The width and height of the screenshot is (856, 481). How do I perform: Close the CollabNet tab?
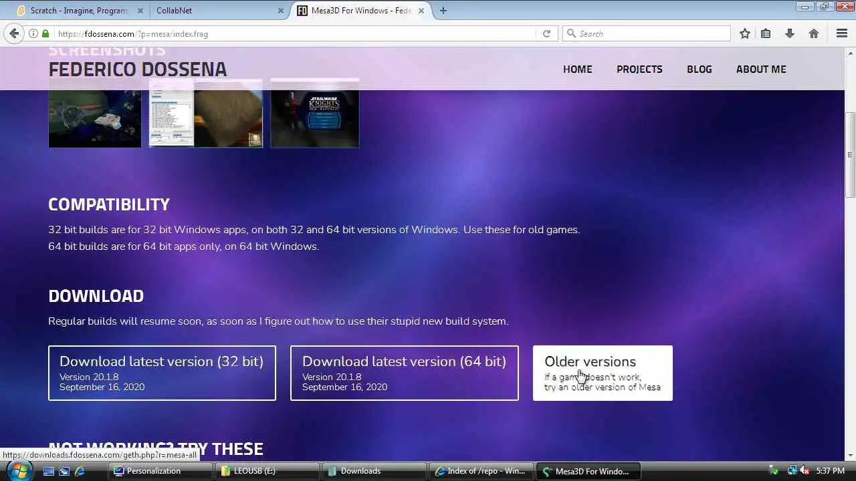tap(281, 11)
